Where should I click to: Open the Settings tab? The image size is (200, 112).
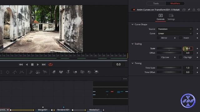171,17
